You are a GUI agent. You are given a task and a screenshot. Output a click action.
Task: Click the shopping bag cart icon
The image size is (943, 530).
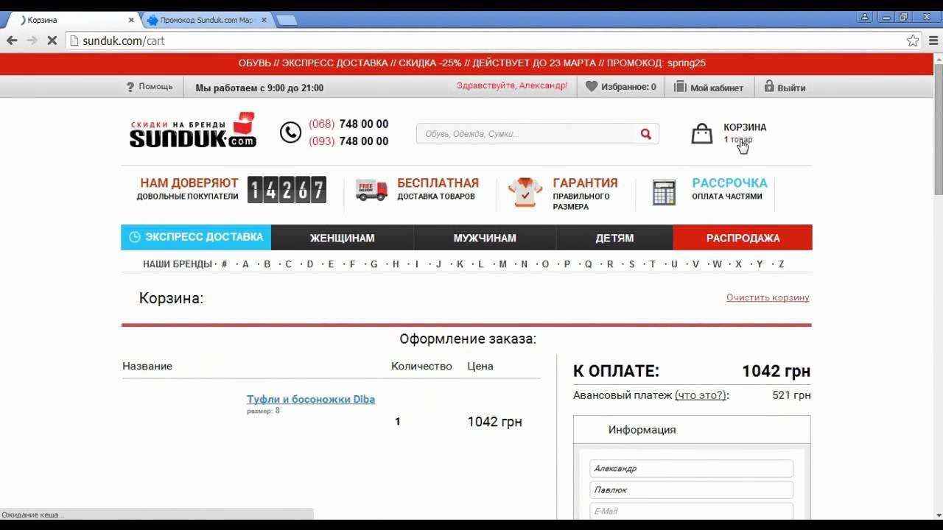[x=702, y=133]
